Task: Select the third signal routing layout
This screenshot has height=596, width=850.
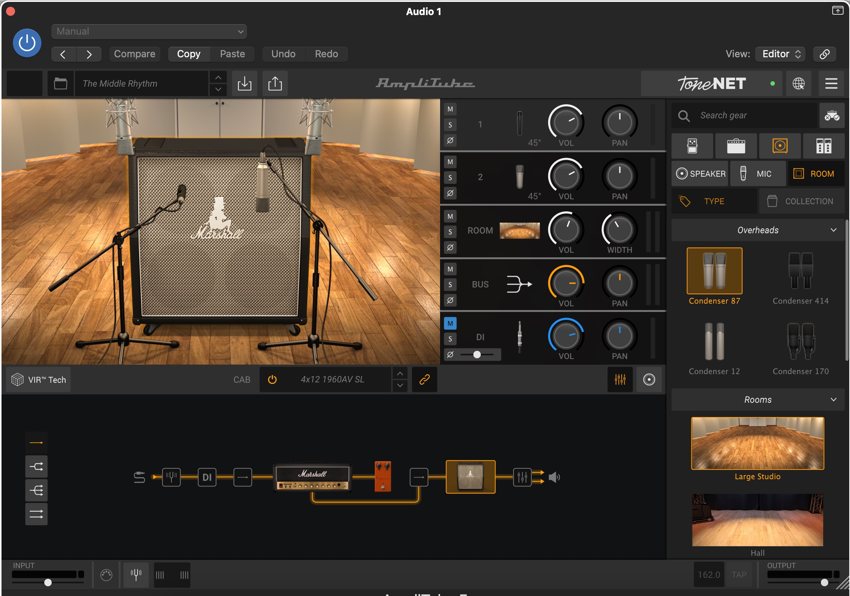Action: click(x=36, y=491)
